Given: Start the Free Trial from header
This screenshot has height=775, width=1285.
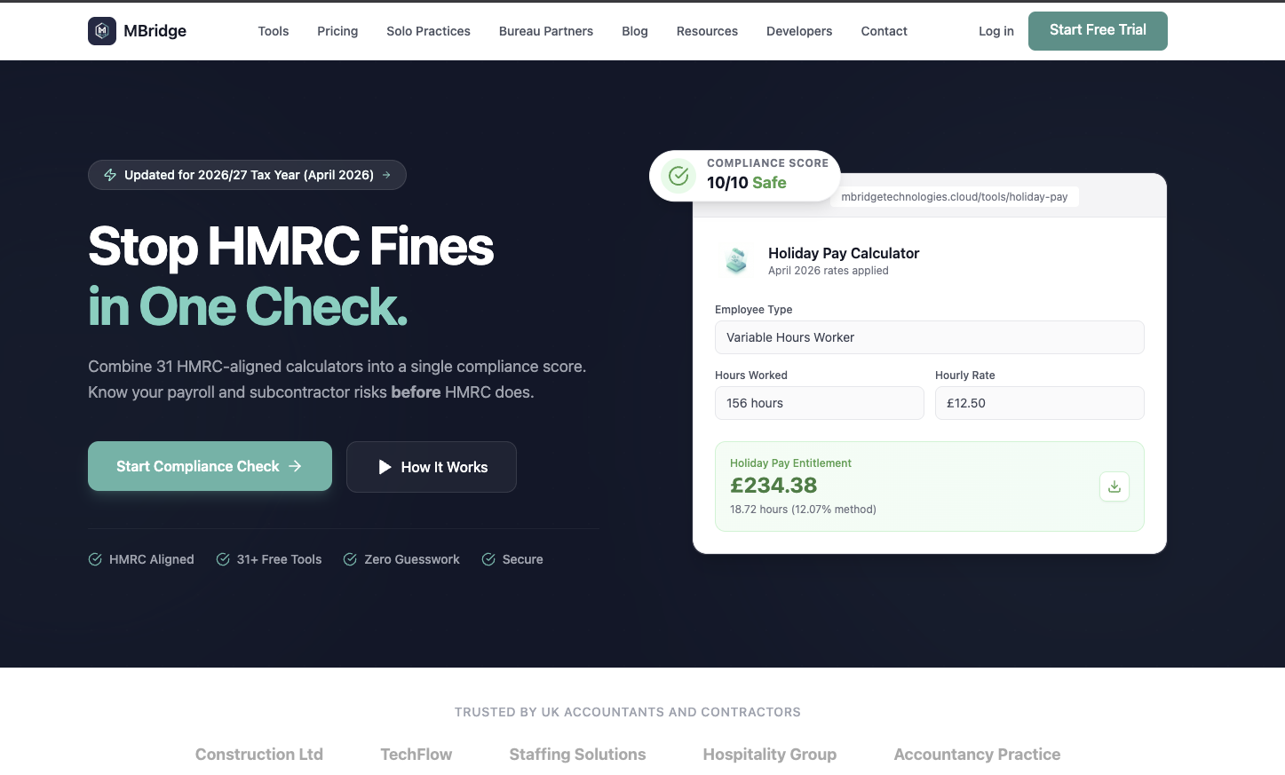Looking at the screenshot, I should pos(1098,31).
